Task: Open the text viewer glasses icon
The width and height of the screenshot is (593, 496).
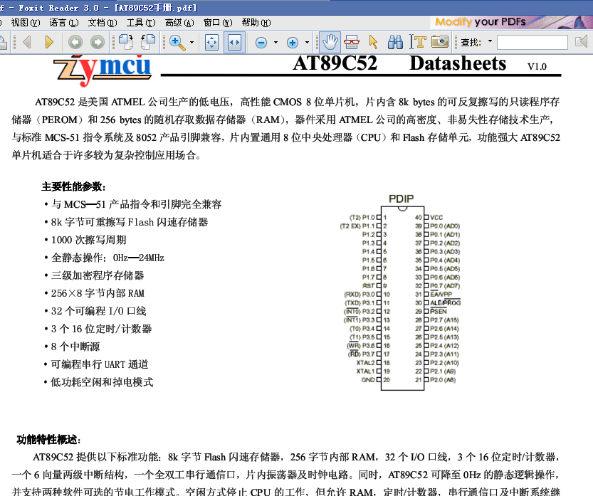Action: click(352, 43)
